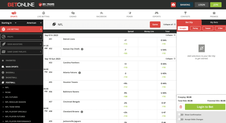Click the BetOnline logo
226x123 pixels.
[x=21, y=5]
